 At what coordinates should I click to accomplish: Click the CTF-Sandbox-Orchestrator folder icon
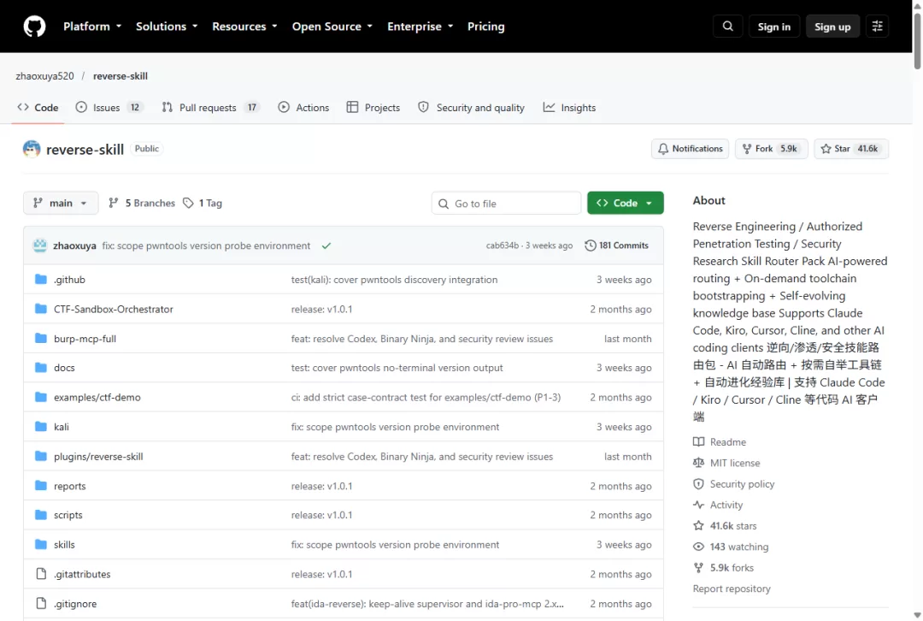point(41,309)
